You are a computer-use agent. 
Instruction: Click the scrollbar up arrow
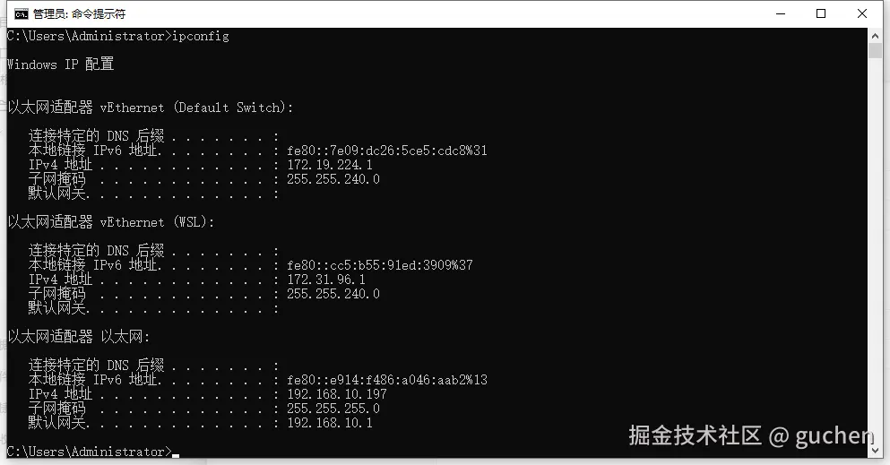click(876, 36)
